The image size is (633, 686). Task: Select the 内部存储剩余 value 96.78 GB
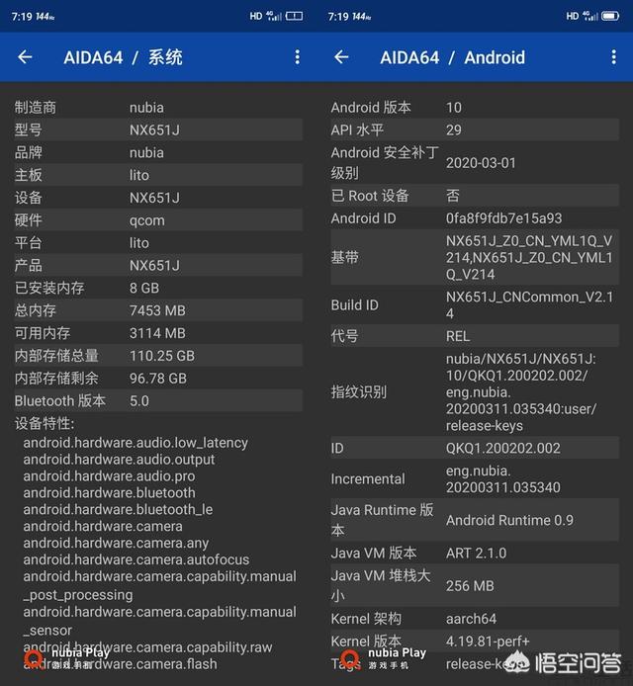158,379
